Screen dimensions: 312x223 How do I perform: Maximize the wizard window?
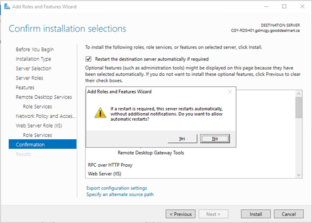click(x=284, y=7)
